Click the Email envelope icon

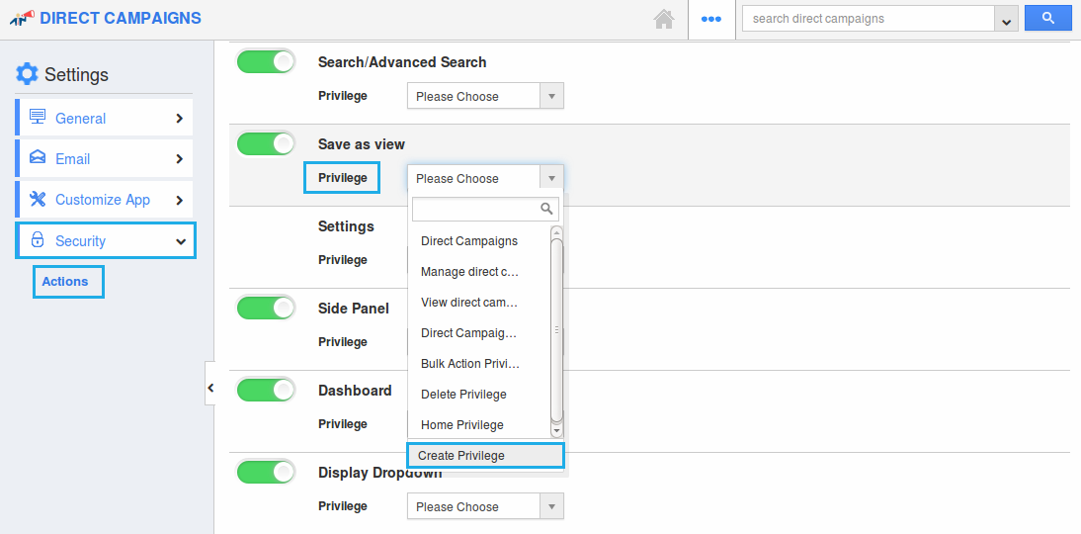[x=38, y=158]
